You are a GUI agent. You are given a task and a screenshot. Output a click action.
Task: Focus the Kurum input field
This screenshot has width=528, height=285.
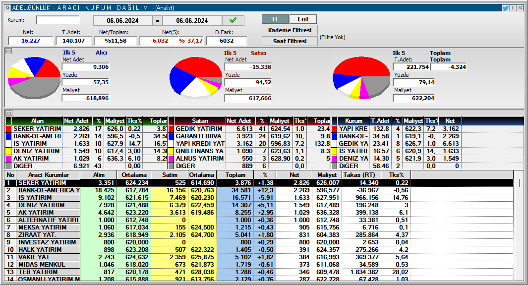[x=58, y=20]
